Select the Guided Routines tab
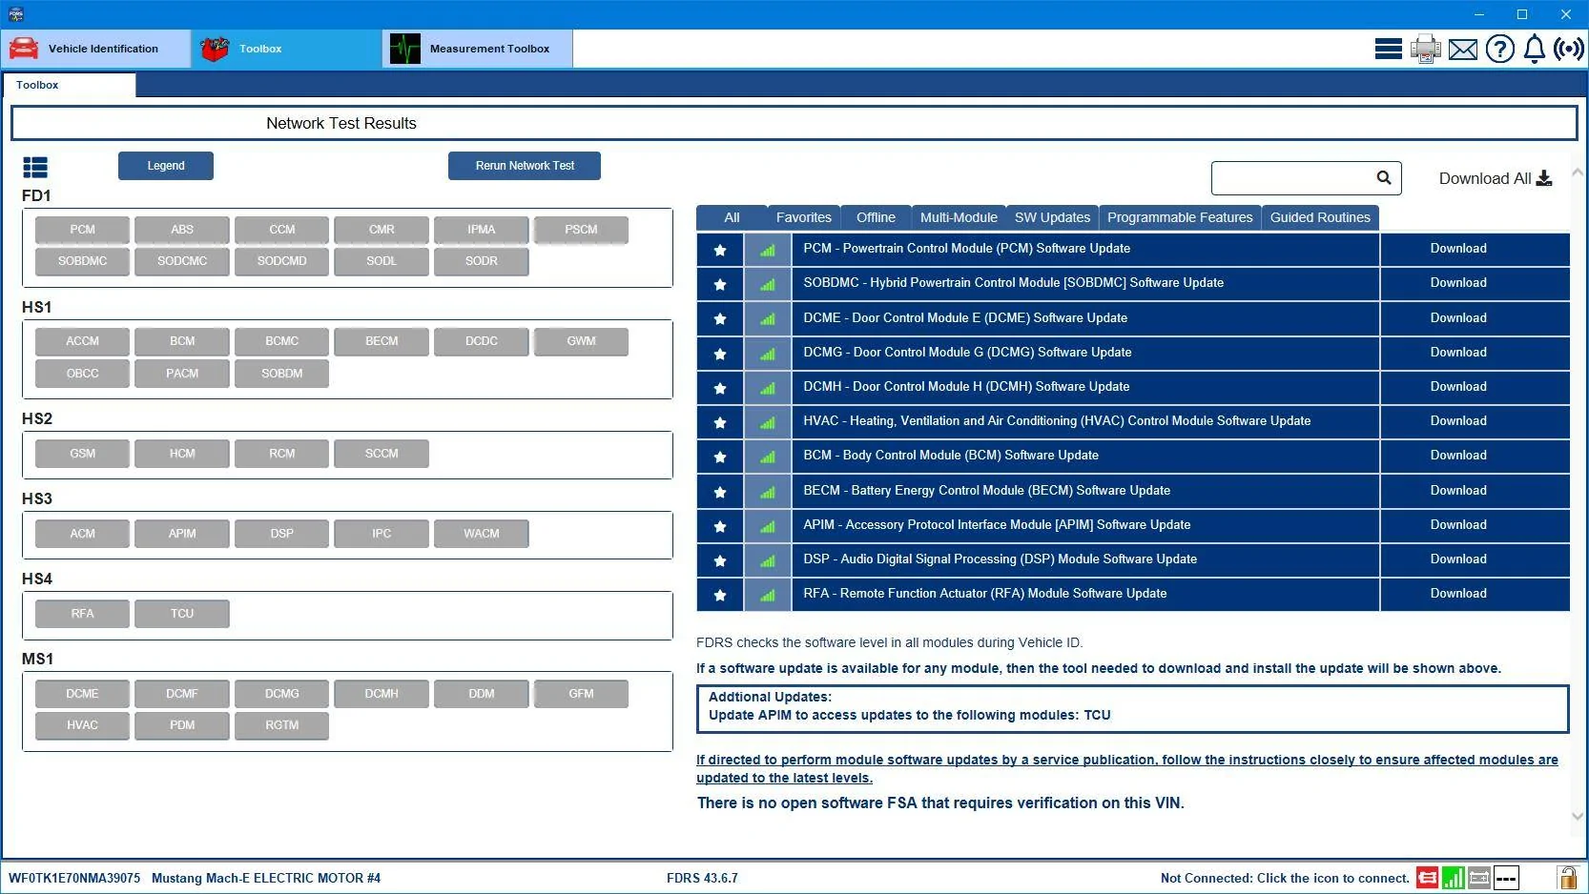Viewport: 1589px width, 894px height. (x=1320, y=217)
